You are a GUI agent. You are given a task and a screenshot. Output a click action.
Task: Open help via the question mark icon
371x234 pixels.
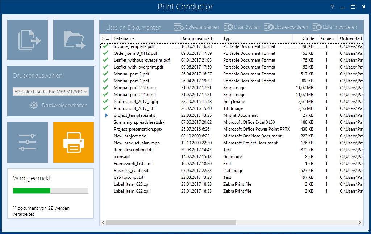click(x=332, y=7)
